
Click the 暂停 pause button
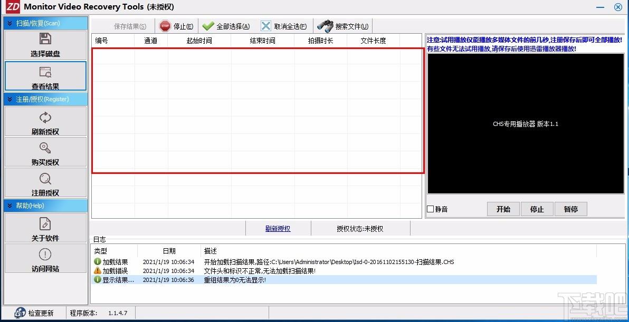571,209
